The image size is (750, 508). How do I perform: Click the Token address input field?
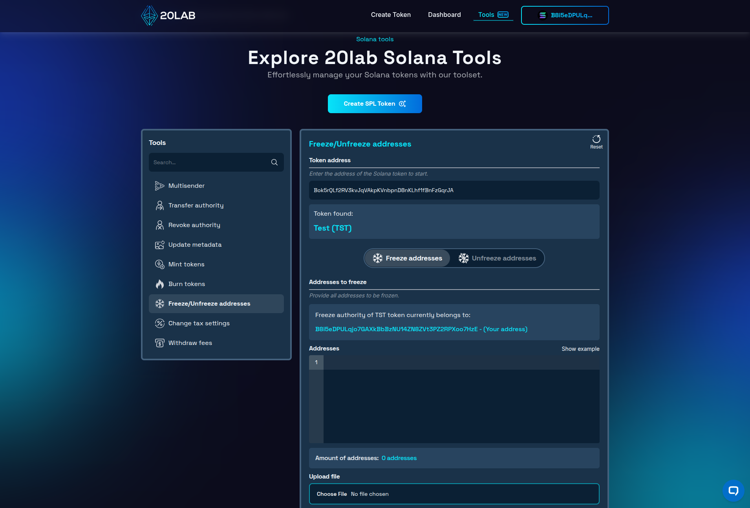454,190
